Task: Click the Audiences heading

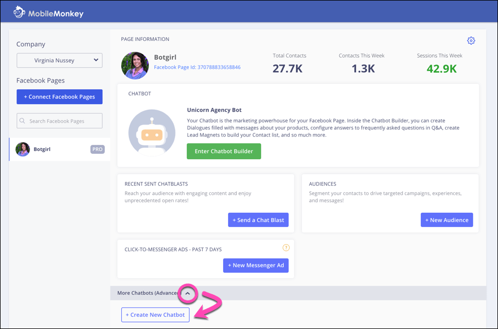Action: (x=323, y=184)
